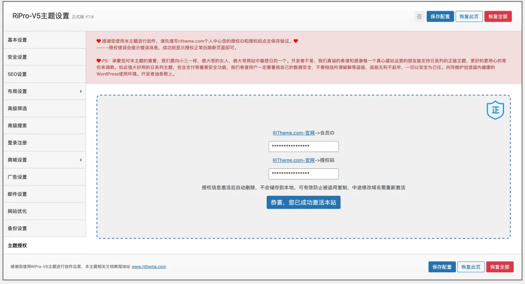Focus the 授权码 input field
The width and height of the screenshot is (525, 284).
coord(304,174)
